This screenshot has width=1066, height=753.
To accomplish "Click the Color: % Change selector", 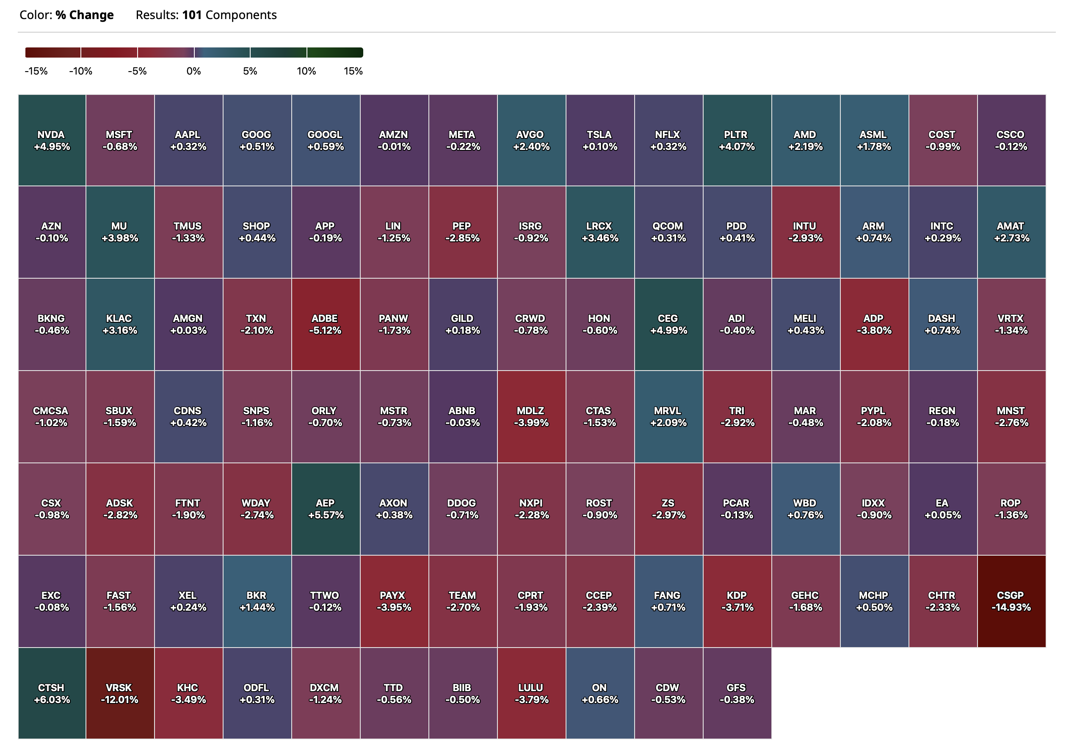I will pyautogui.click(x=66, y=15).
